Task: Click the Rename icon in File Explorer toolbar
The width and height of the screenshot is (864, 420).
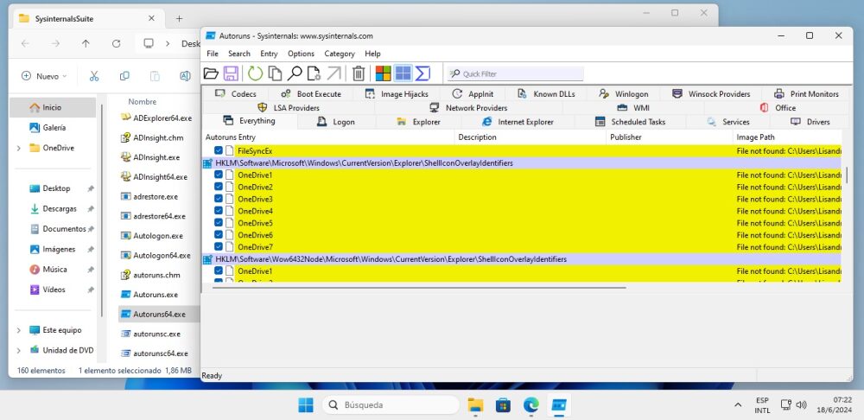Action: click(x=185, y=76)
